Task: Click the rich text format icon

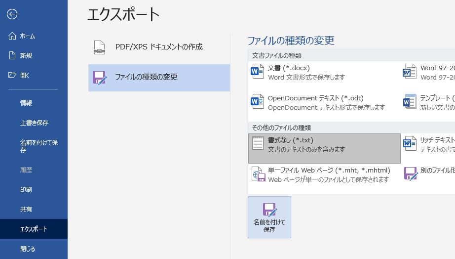Action: coord(410,143)
